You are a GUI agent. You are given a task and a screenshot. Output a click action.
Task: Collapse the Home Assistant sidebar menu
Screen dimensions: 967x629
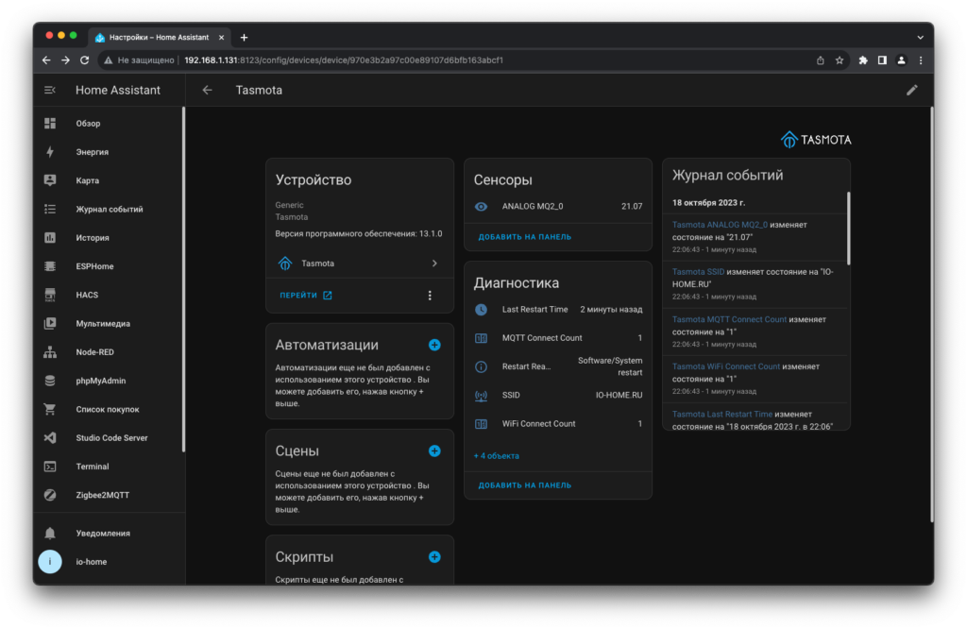pyautogui.click(x=50, y=90)
